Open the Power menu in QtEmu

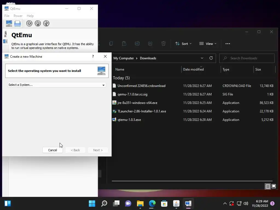18,16
